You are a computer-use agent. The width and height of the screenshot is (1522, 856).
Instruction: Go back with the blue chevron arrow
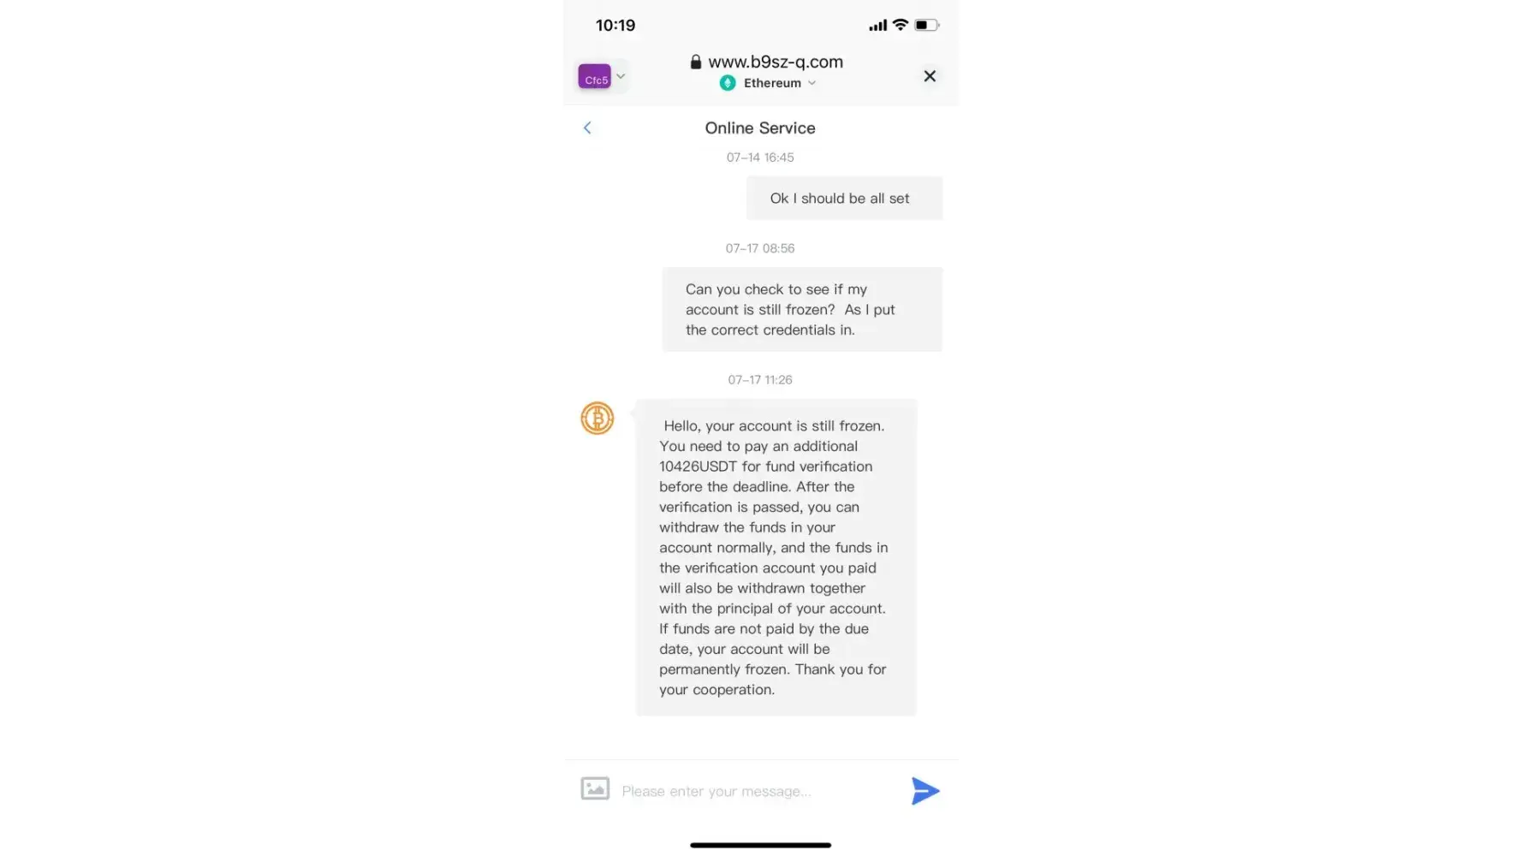point(587,128)
